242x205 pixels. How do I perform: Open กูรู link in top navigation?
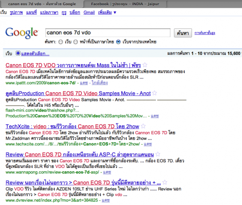(64, 12)
